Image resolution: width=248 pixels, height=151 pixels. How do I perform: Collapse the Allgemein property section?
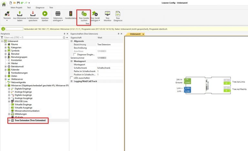coord(72,41)
